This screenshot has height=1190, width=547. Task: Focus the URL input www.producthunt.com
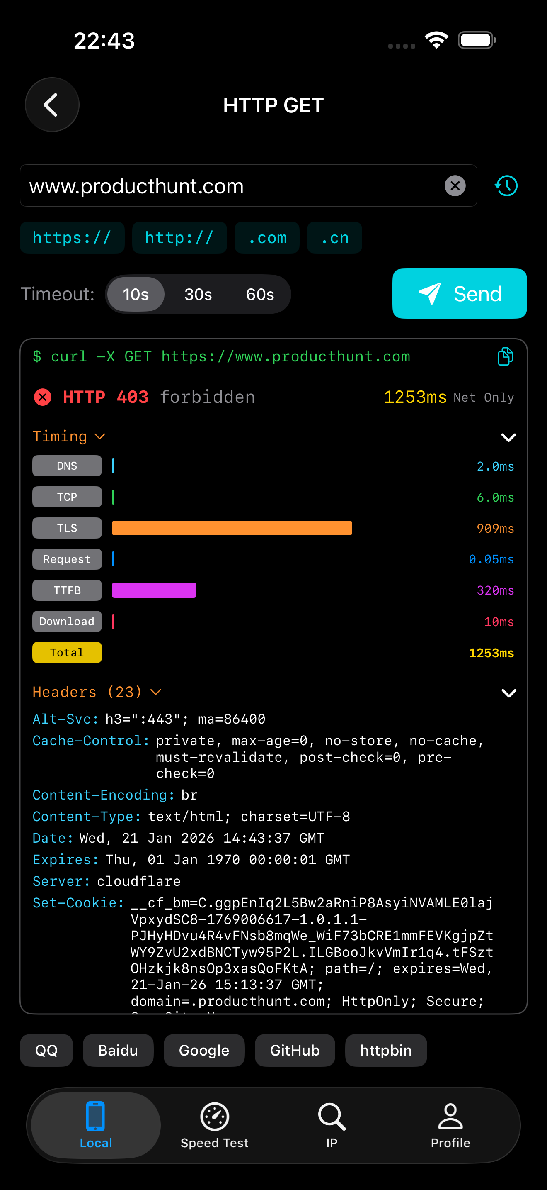(x=248, y=186)
